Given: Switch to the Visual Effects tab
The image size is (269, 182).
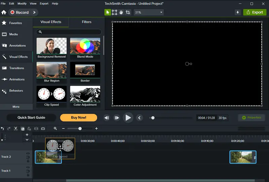Looking at the screenshot, I should 51,22.
